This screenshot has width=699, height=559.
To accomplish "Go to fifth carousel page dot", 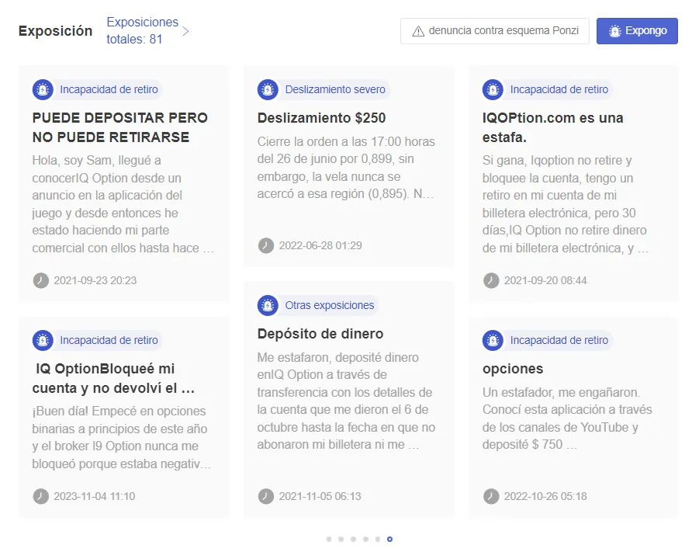I will pyautogui.click(x=378, y=540).
